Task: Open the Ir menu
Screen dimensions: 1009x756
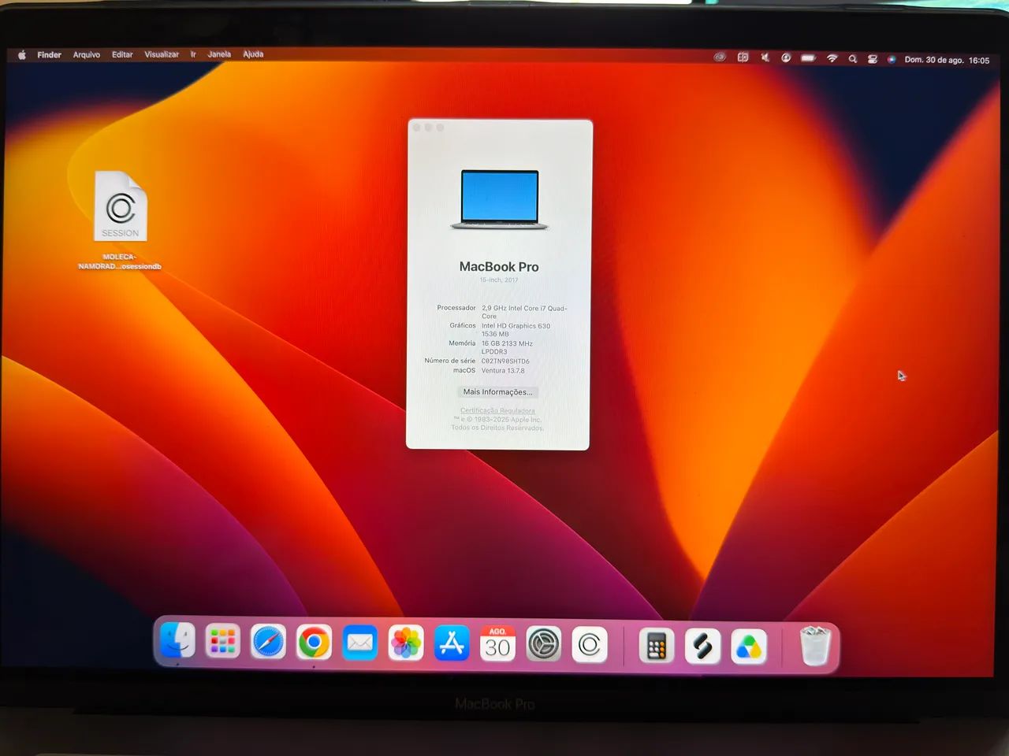Action: 193,55
